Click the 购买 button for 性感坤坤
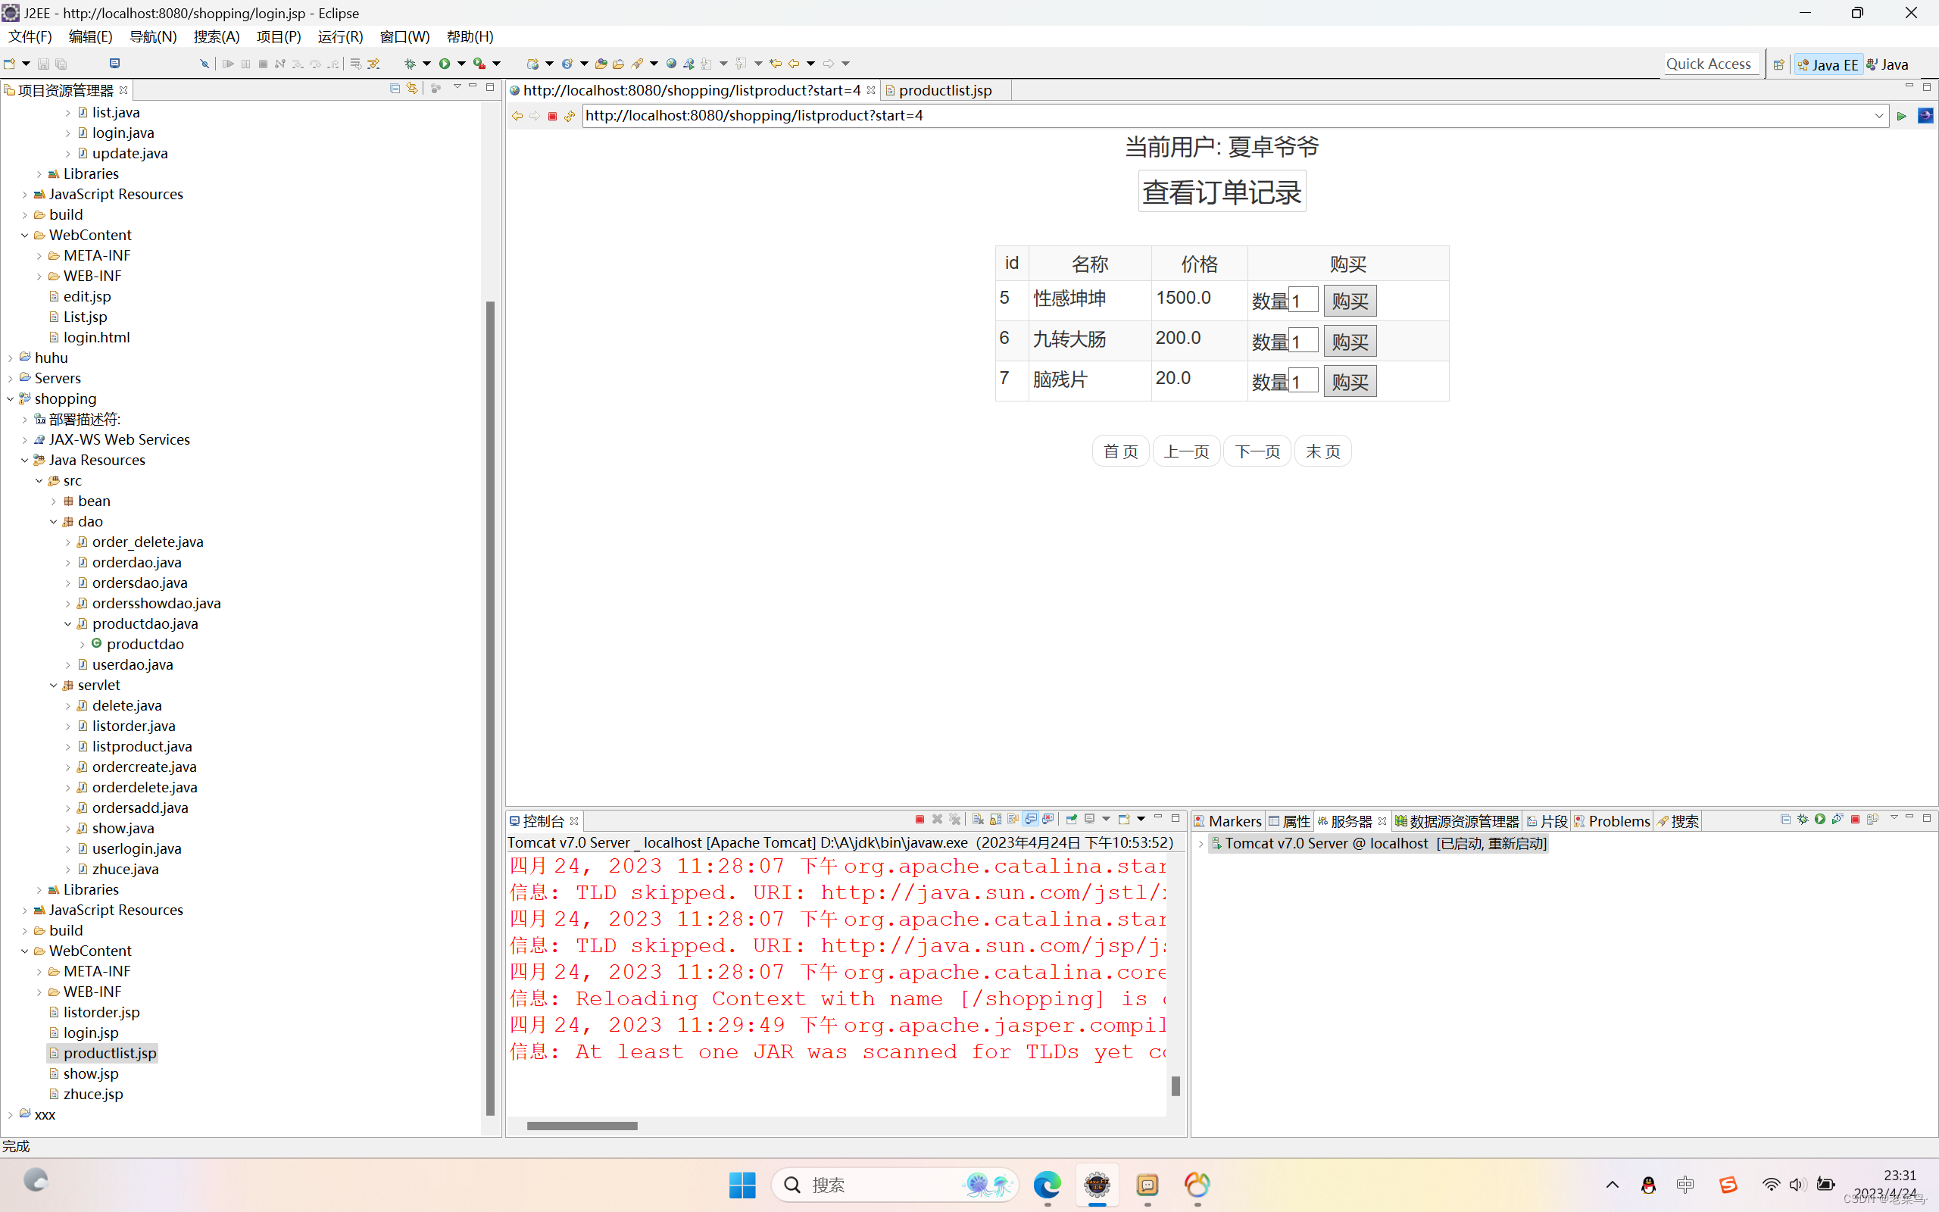The height and width of the screenshot is (1212, 1939). click(1348, 300)
